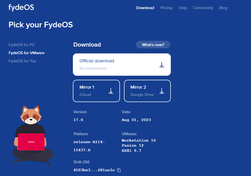Viewport: 251px width, 176px height.
Task: Click the SHA-256 label
Action: click(81, 162)
